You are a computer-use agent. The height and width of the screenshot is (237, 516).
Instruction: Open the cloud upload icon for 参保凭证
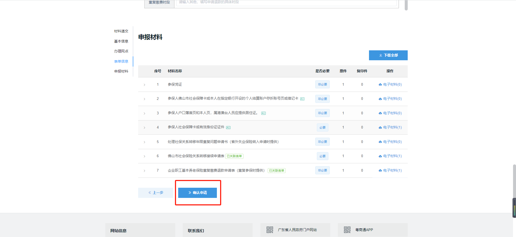pos(380,85)
